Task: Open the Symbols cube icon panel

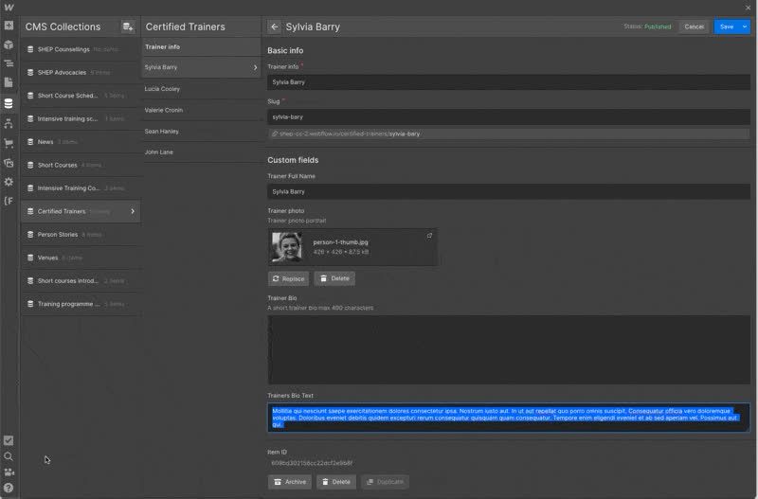Action: pos(9,45)
